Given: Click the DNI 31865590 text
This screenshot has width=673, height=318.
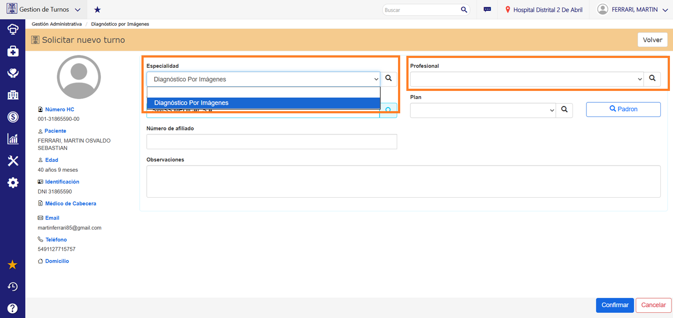Looking at the screenshot, I should [x=55, y=192].
